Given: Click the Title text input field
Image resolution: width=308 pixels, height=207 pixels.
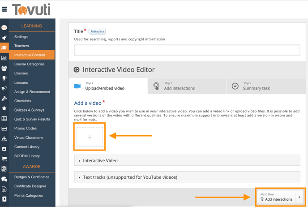Looking at the screenshot, I should (187, 50).
